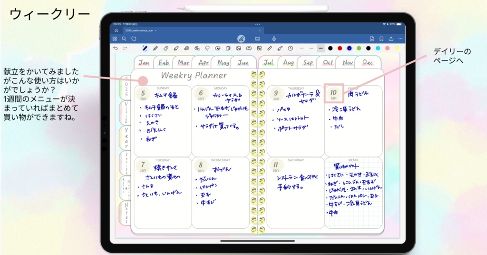Open the clock icon in the toolbar
The height and width of the screenshot is (255, 487).
(x=291, y=49)
